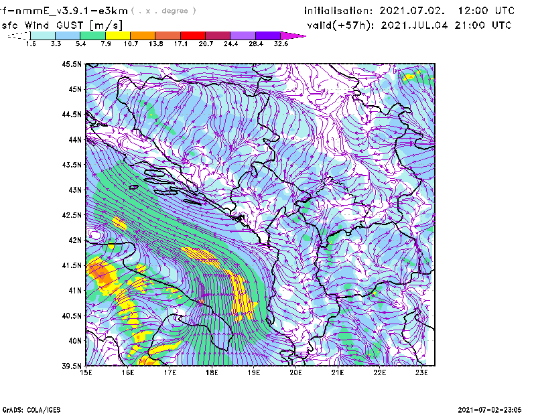Click the '41.5N' latitude label

72,265
